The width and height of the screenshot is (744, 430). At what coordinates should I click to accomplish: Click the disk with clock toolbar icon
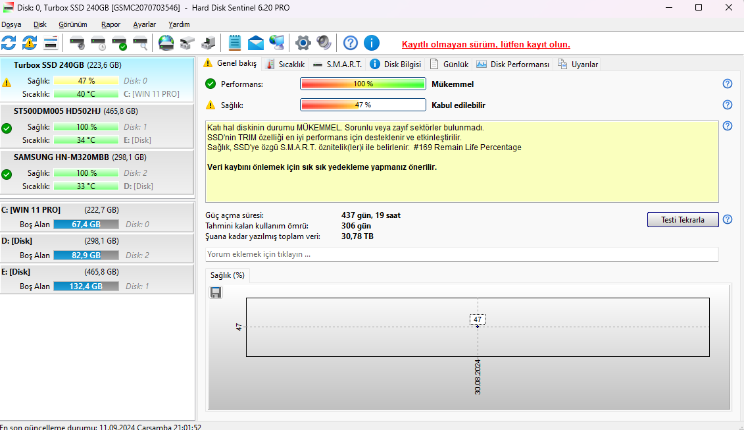(x=98, y=43)
